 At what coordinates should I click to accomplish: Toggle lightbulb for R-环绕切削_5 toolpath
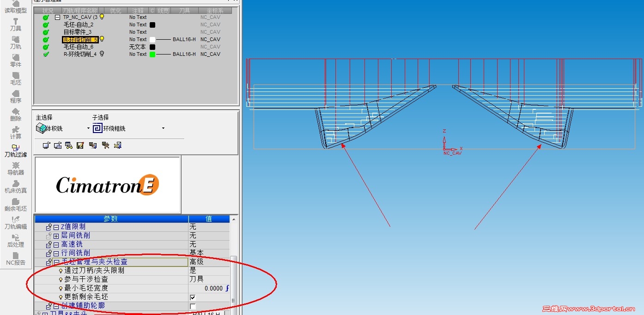coord(102,39)
